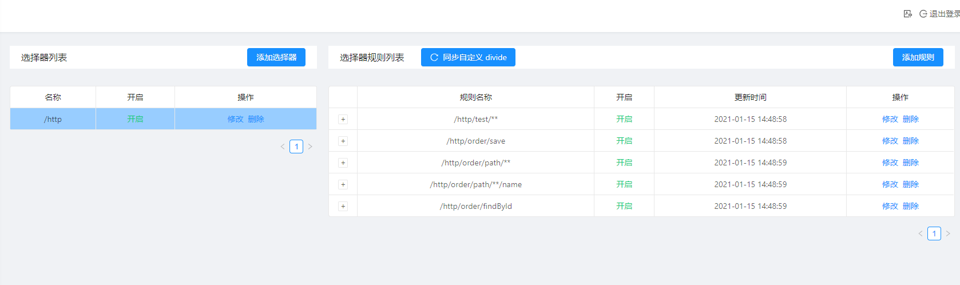Click page 1 in rules list pagination
The width and height of the screenshot is (960, 285).
934,233
